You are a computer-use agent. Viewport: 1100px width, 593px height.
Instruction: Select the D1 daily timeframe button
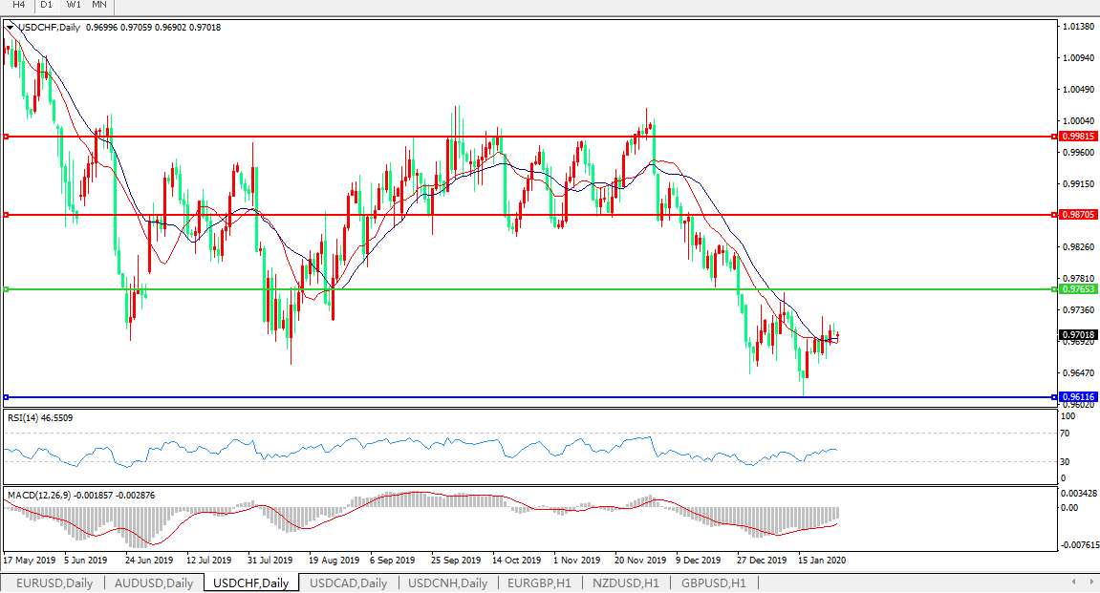point(46,5)
